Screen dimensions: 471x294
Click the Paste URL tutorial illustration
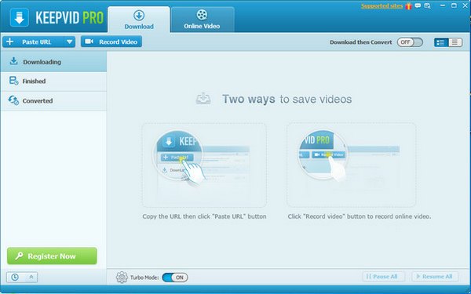click(x=204, y=165)
